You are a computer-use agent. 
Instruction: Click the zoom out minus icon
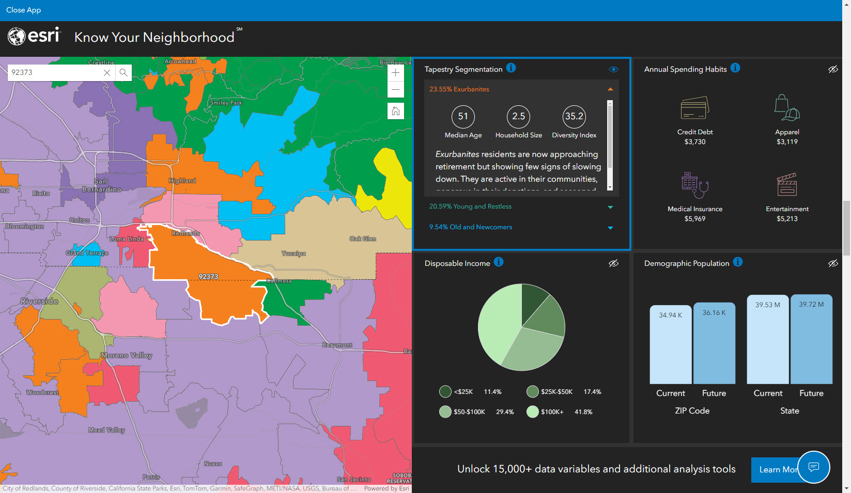395,89
